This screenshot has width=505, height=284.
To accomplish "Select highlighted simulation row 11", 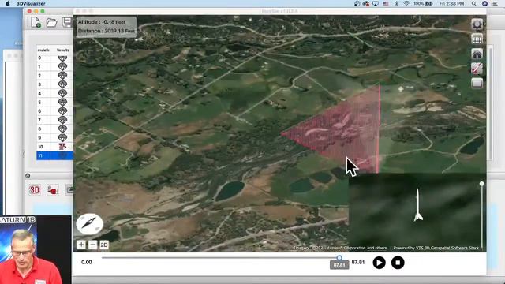I will (54, 156).
